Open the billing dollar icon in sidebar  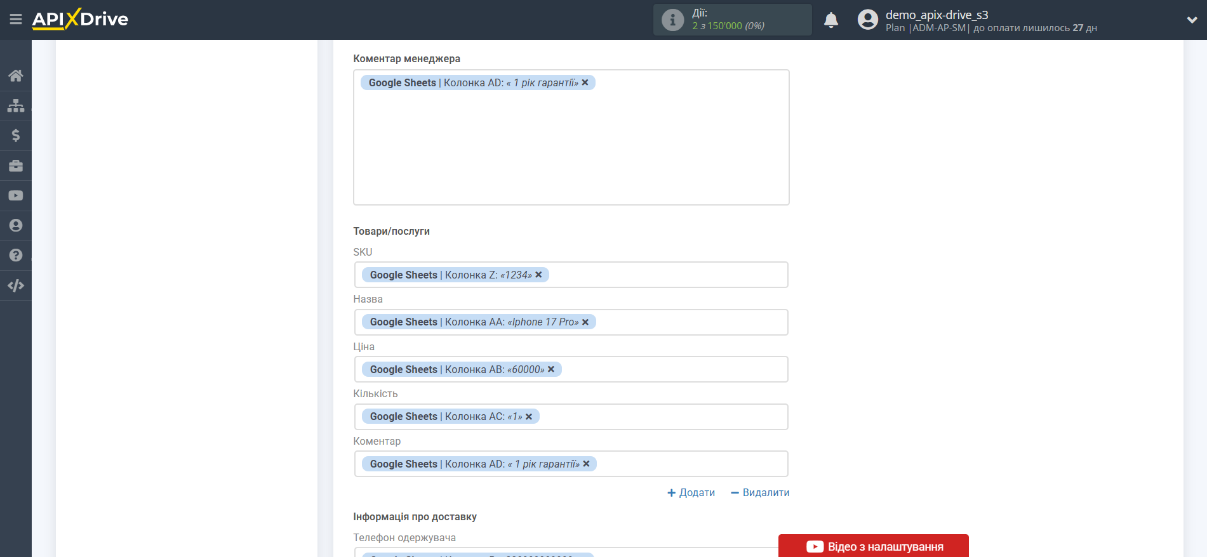tap(16, 135)
